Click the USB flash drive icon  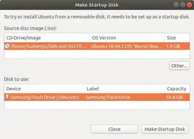[7, 97]
